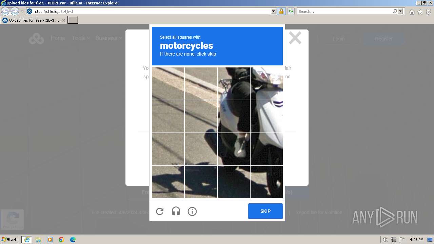Select captcha tile with rider's gray shoe
434x244 pixels.
click(x=234, y=149)
